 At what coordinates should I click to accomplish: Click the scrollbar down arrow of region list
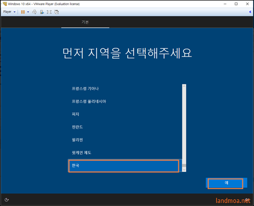184,169
